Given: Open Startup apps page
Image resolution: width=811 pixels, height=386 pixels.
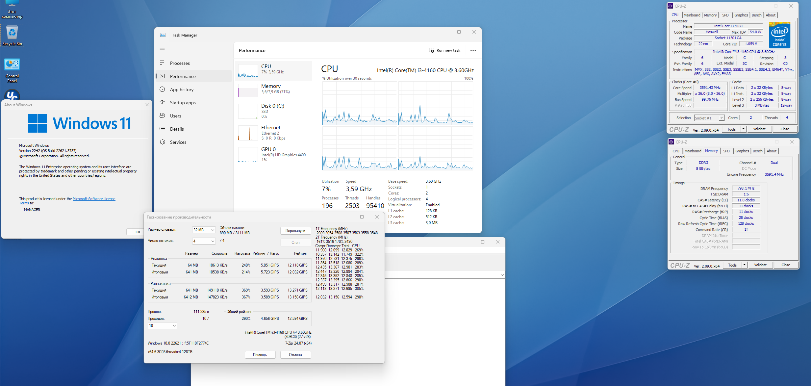Looking at the screenshot, I should point(193,103).
